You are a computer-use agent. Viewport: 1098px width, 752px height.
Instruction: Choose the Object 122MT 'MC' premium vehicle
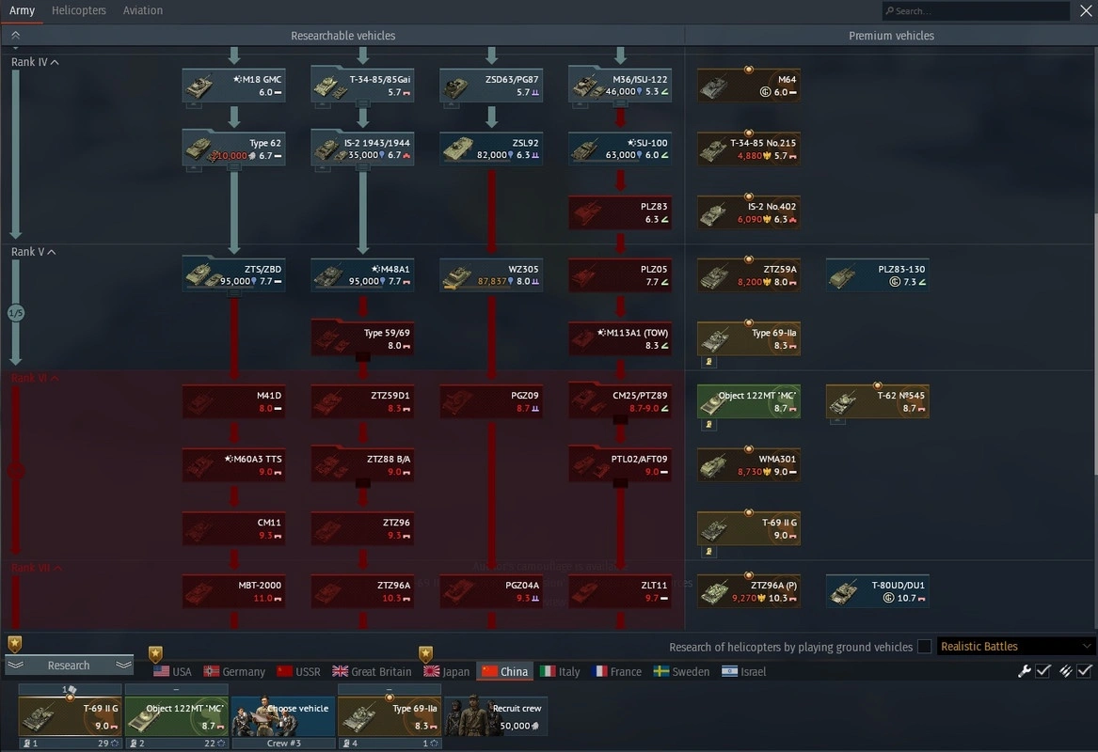tap(749, 401)
